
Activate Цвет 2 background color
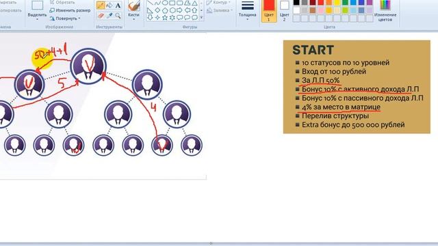285,11
